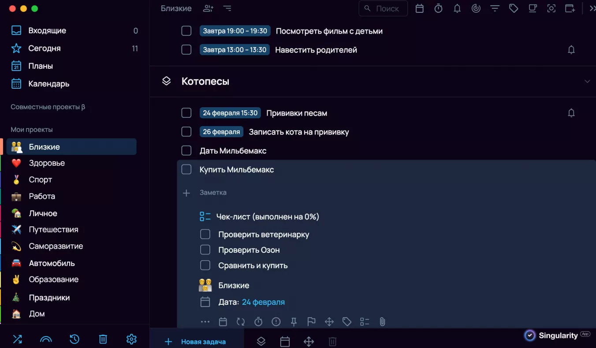
Task: Click the Близкие project label in task editor
Action: [x=234, y=285]
